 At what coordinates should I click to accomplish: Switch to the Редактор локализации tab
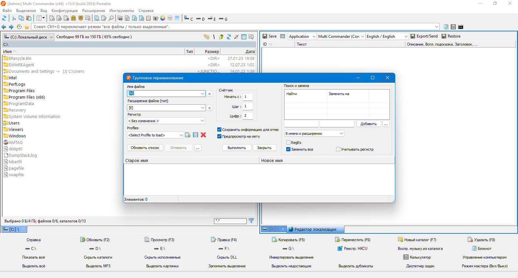(315, 230)
